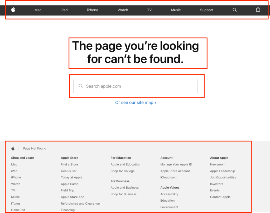
Task: Open Apple and Education link
Action: tap(125, 164)
